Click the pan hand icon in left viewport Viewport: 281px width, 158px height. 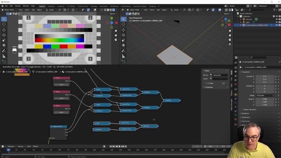tap(116, 35)
